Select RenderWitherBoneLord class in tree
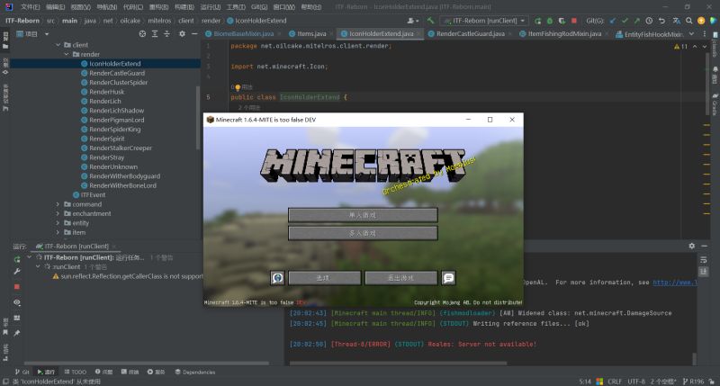The height and width of the screenshot is (386, 720). point(122,185)
